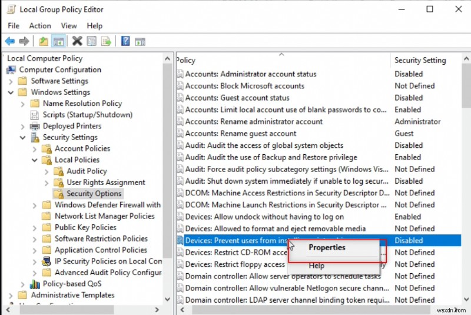
Task: Expand the Software Settings node
Action: (x=11, y=81)
